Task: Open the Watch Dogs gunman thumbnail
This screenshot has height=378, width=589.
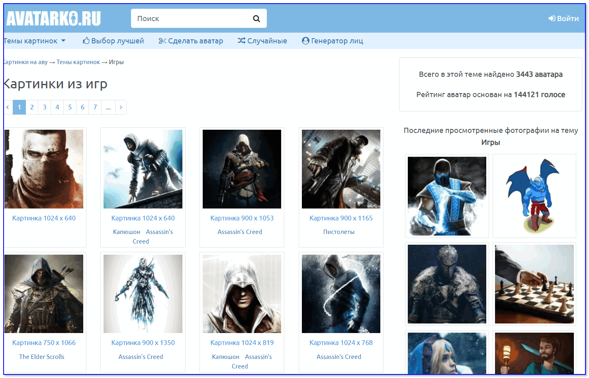Action: 341,169
